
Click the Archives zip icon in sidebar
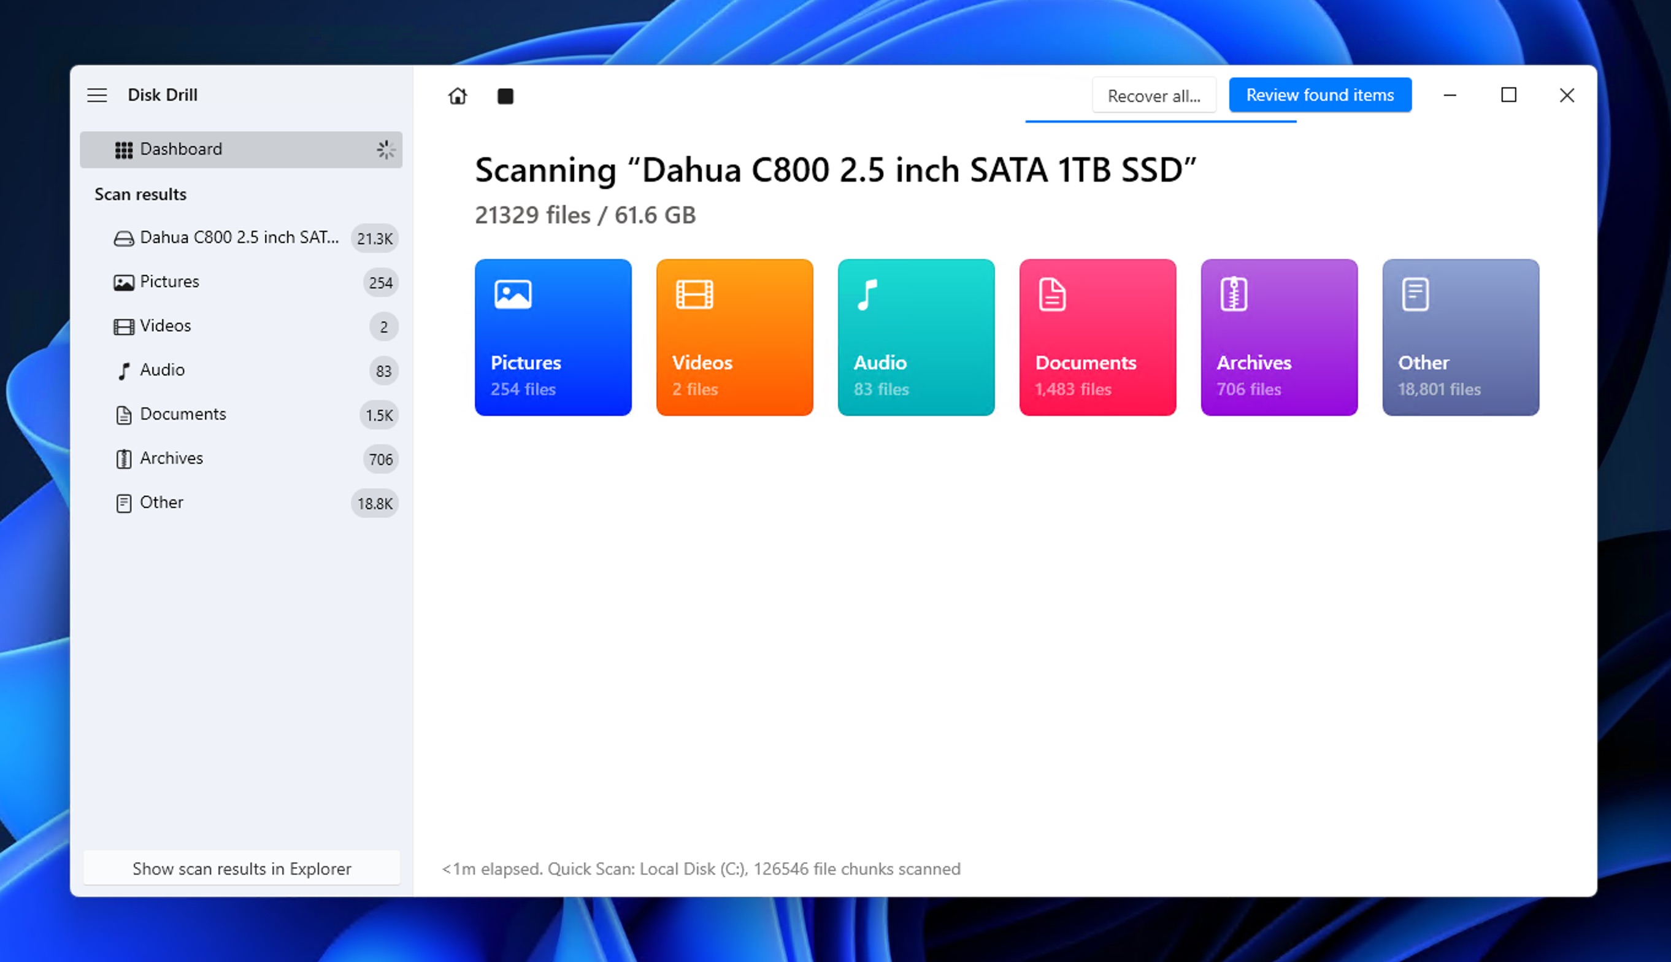pos(123,459)
